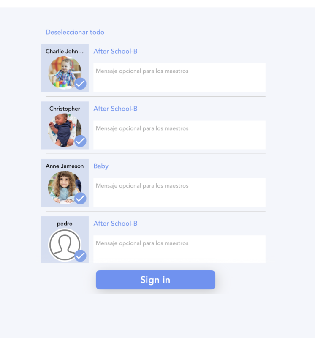Click Anne Jameson's profile picture
The width and height of the screenshot is (315, 338).
(65, 187)
